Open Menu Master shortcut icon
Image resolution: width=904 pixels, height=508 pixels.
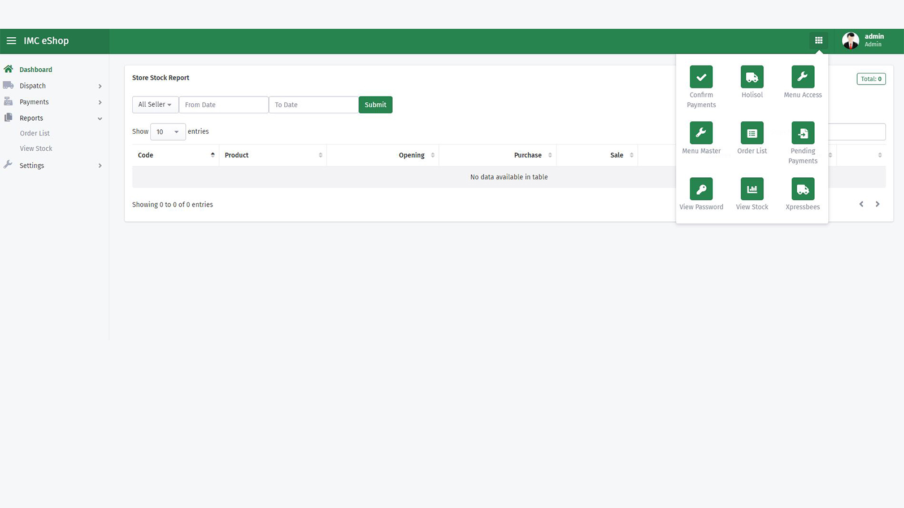(x=701, y=133)
